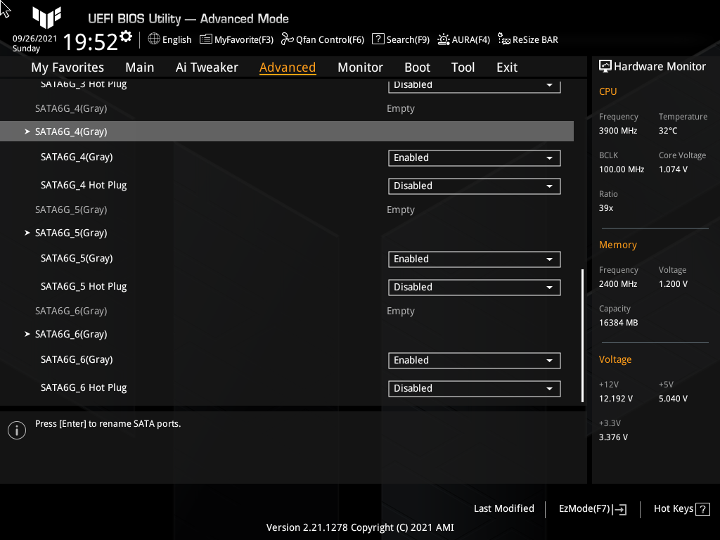The width and height of the screenshot is (720, 540).
Task: Open MyFavorite settings via MyFavorite(F3)
Action: [236, 39]
